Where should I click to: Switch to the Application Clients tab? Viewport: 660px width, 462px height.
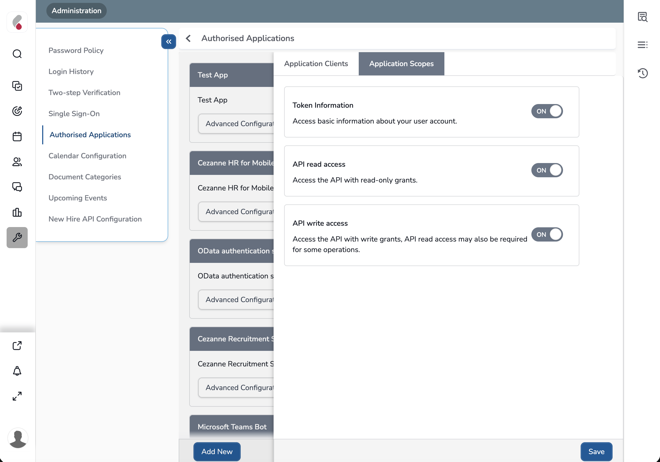[316, 64]
